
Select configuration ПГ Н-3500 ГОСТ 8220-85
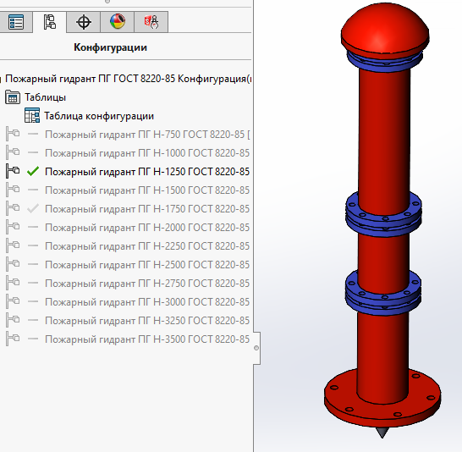tap(147, 339)
